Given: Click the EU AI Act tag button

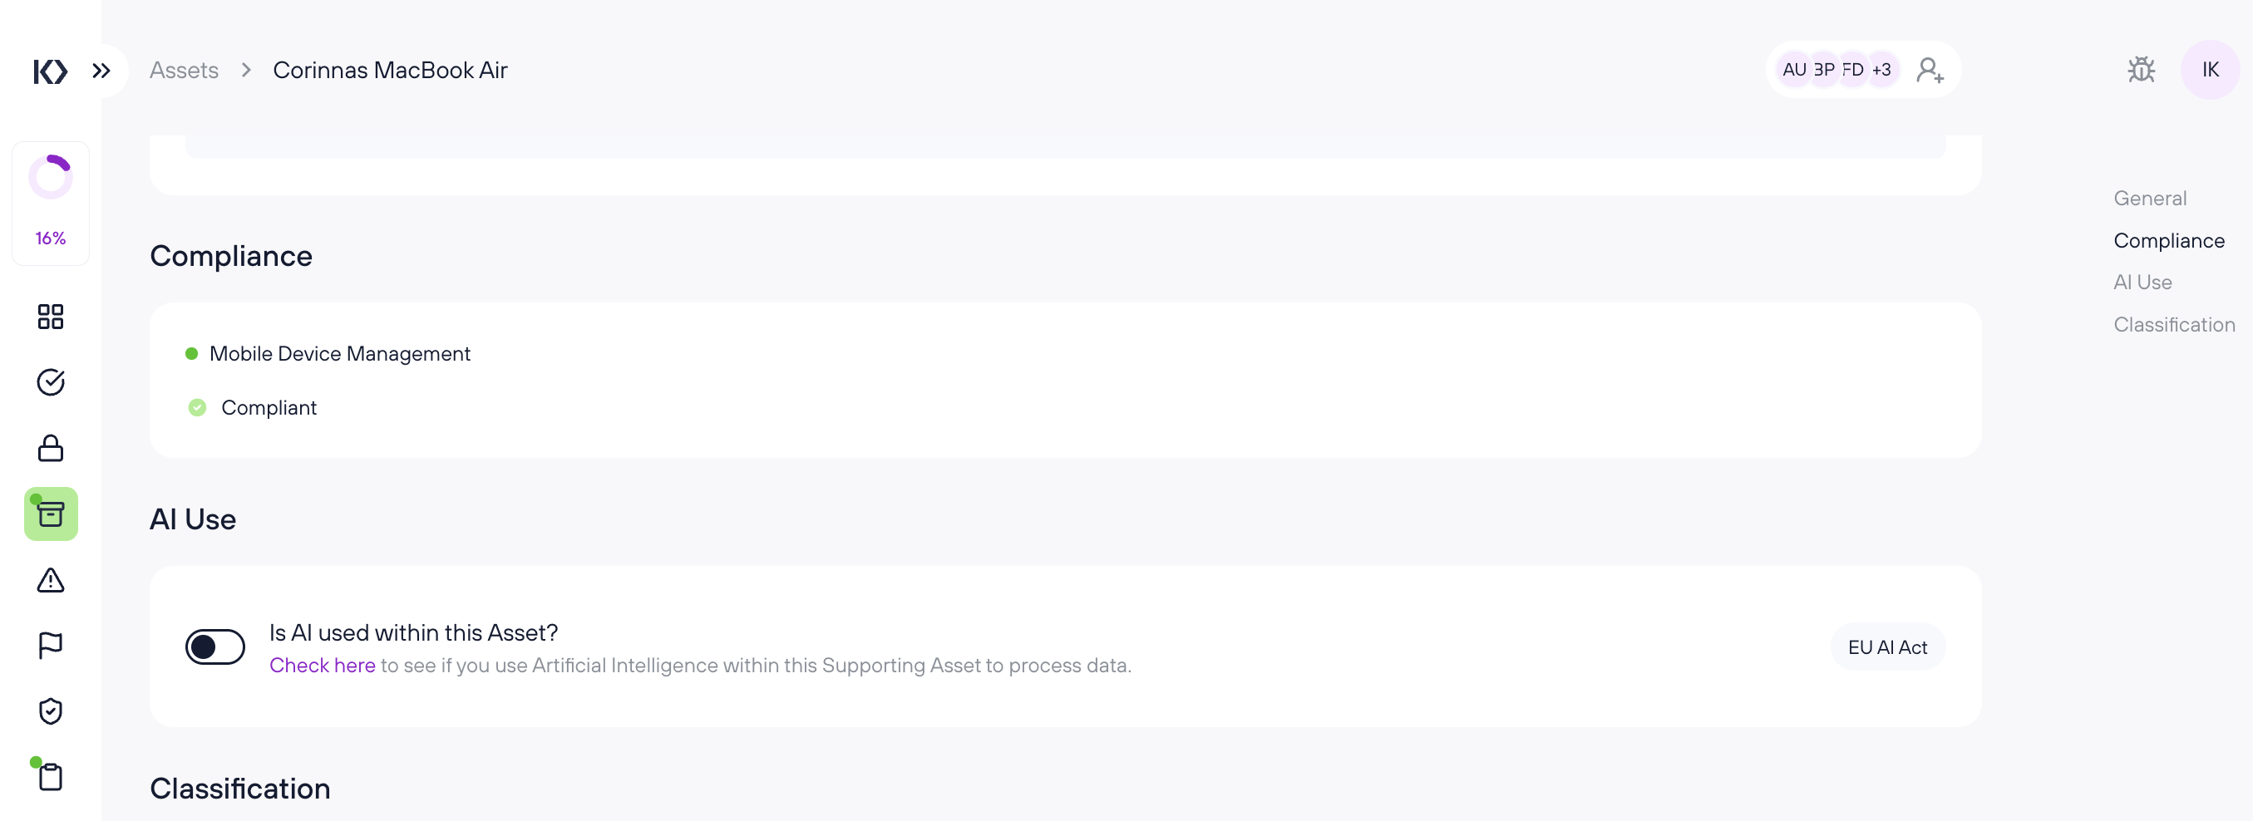Looking at the screenshot, I should 1887,647.
